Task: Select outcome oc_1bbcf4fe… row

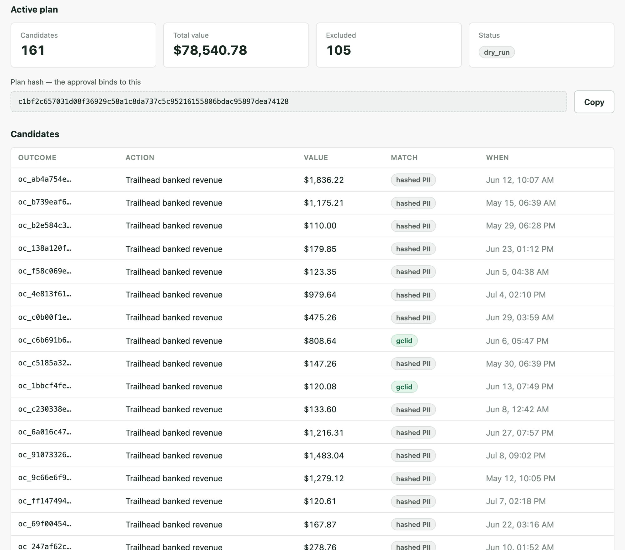Action: [312, 387]
